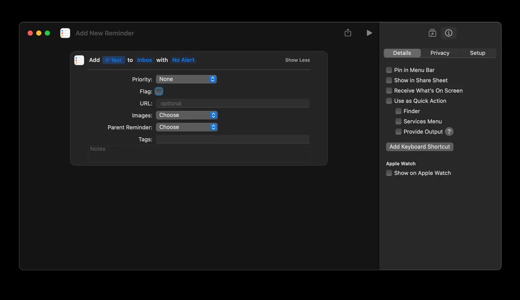Click inside the Tags field

tap(233, 139)
